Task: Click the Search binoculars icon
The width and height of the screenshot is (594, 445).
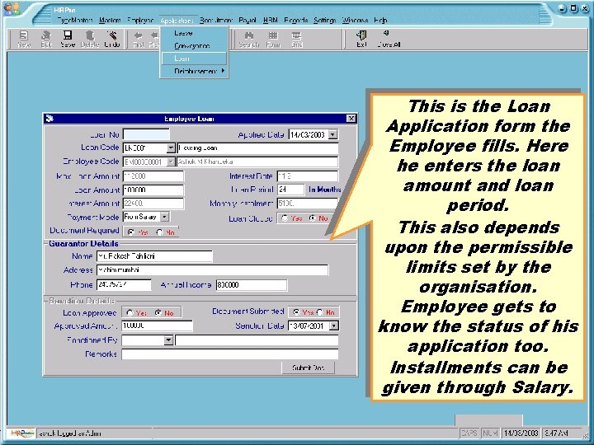Action: coord(249,35)
